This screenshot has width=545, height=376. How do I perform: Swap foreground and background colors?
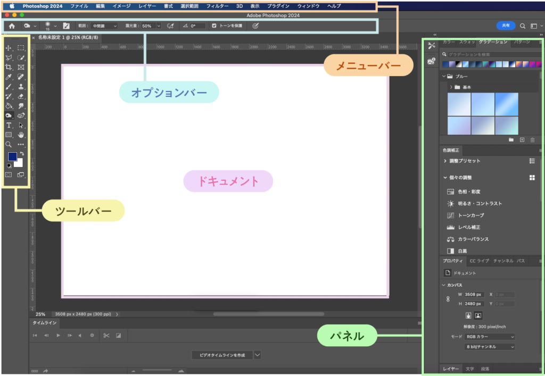tap(22, 154)
